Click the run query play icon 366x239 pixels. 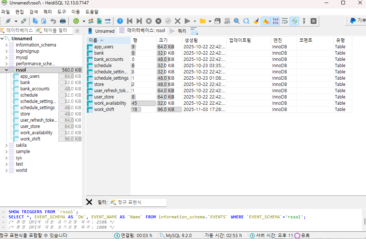pos(187,21)
